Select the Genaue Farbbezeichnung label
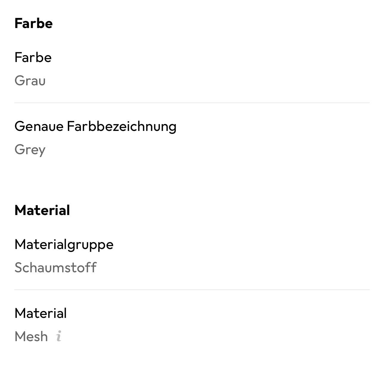 tap(96, 126)
